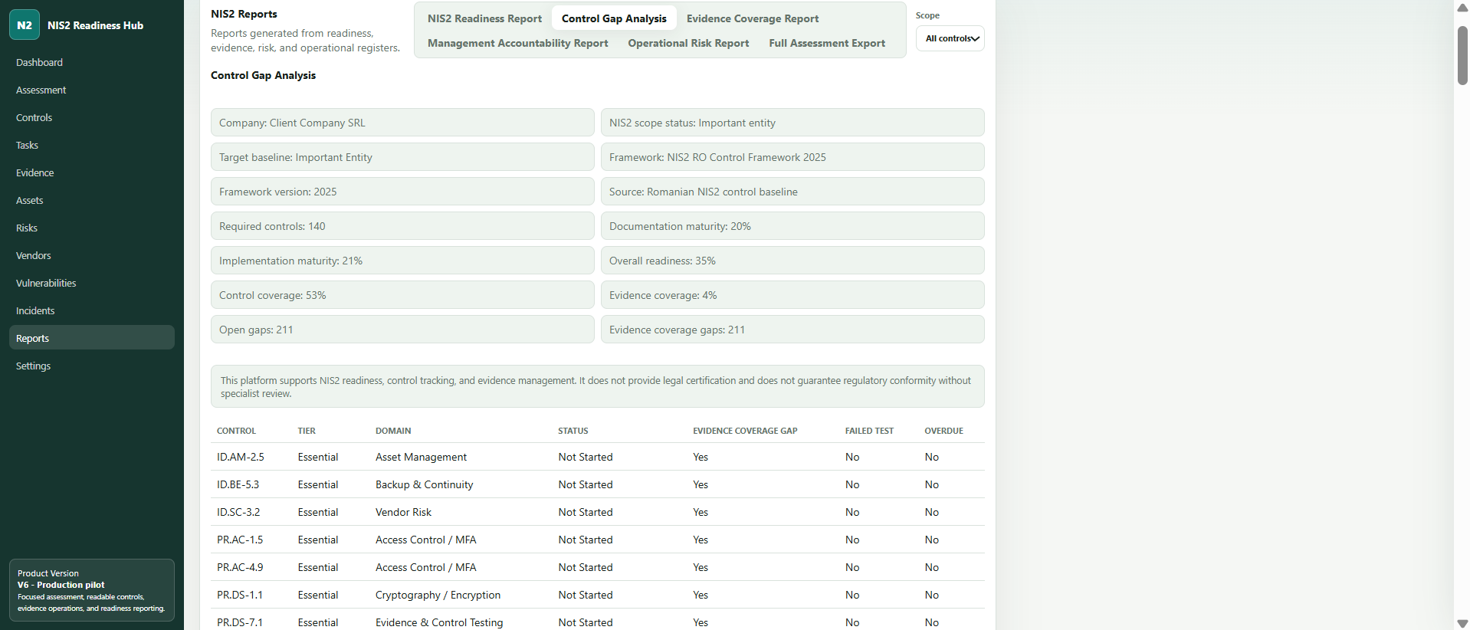1470x630 pixels.
Task: Click the Company: Client Company SRL field
Action: coord(402,123)
